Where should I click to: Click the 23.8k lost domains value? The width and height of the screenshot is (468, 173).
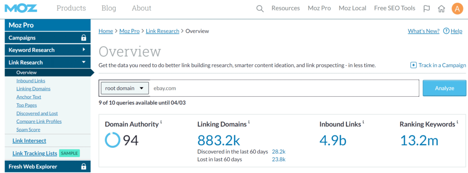click(x=279, y=159)
